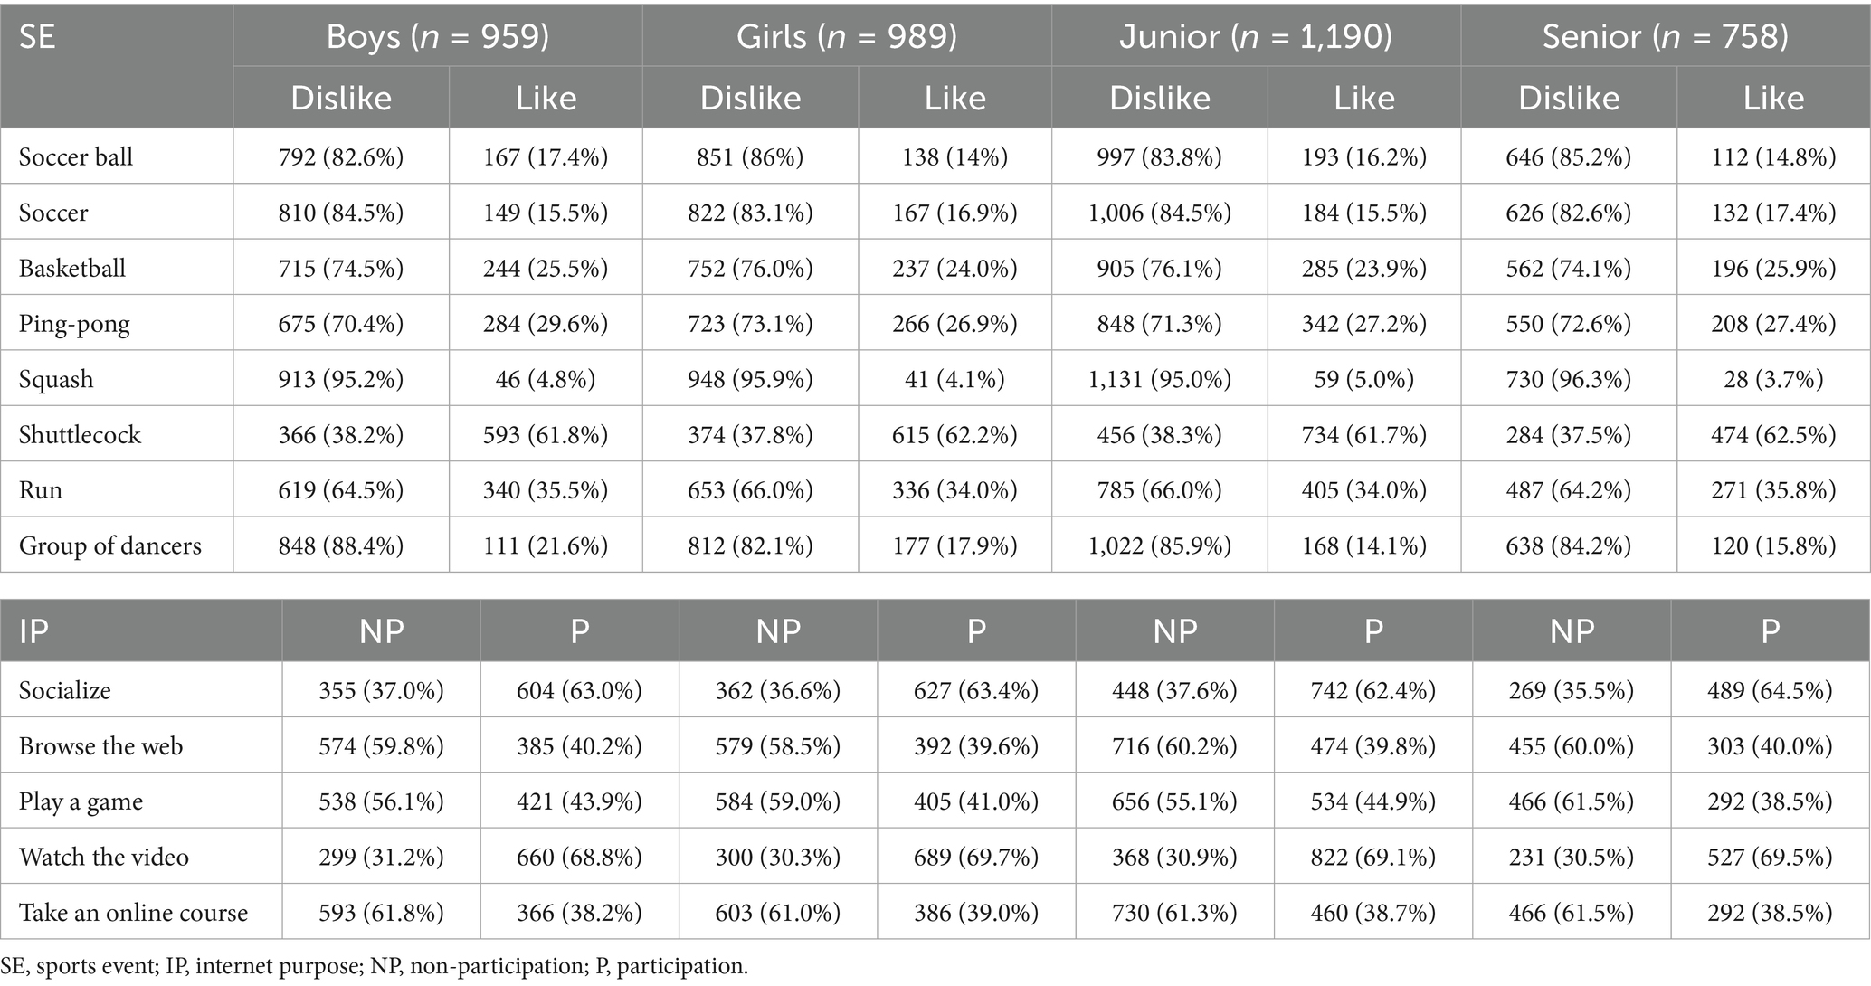
Task: Click the Take an online course label
Action: pyautogui.click(x=133, y=912)
